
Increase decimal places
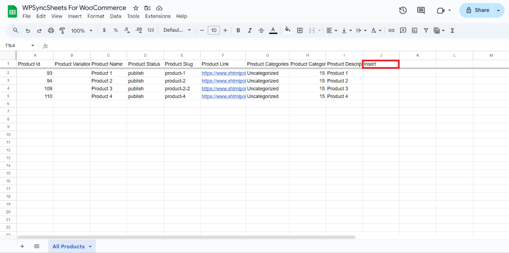[139, 30]
